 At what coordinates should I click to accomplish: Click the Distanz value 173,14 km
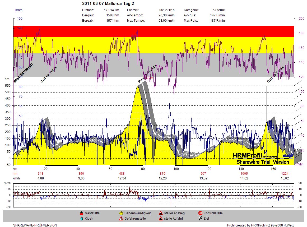[x=111, y=10]
